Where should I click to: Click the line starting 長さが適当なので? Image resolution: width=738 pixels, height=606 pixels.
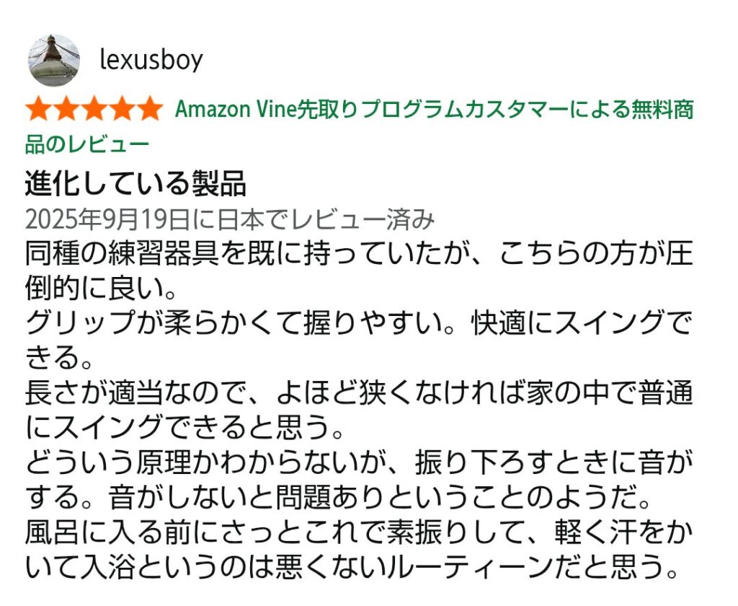(358, 395)
